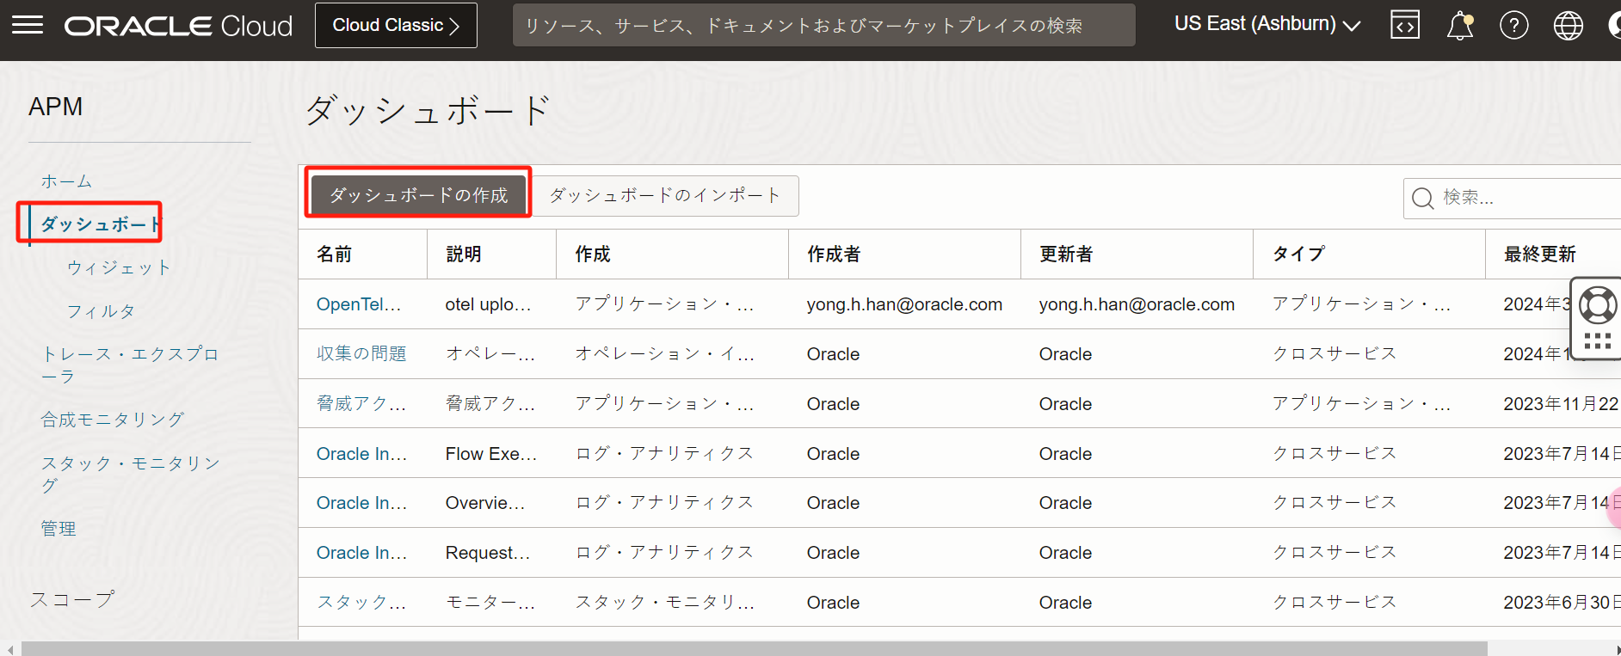The height and width of the screenshot is (656, 1621).
Task: Sort by the 名前 column header
Action: [335, 254]
